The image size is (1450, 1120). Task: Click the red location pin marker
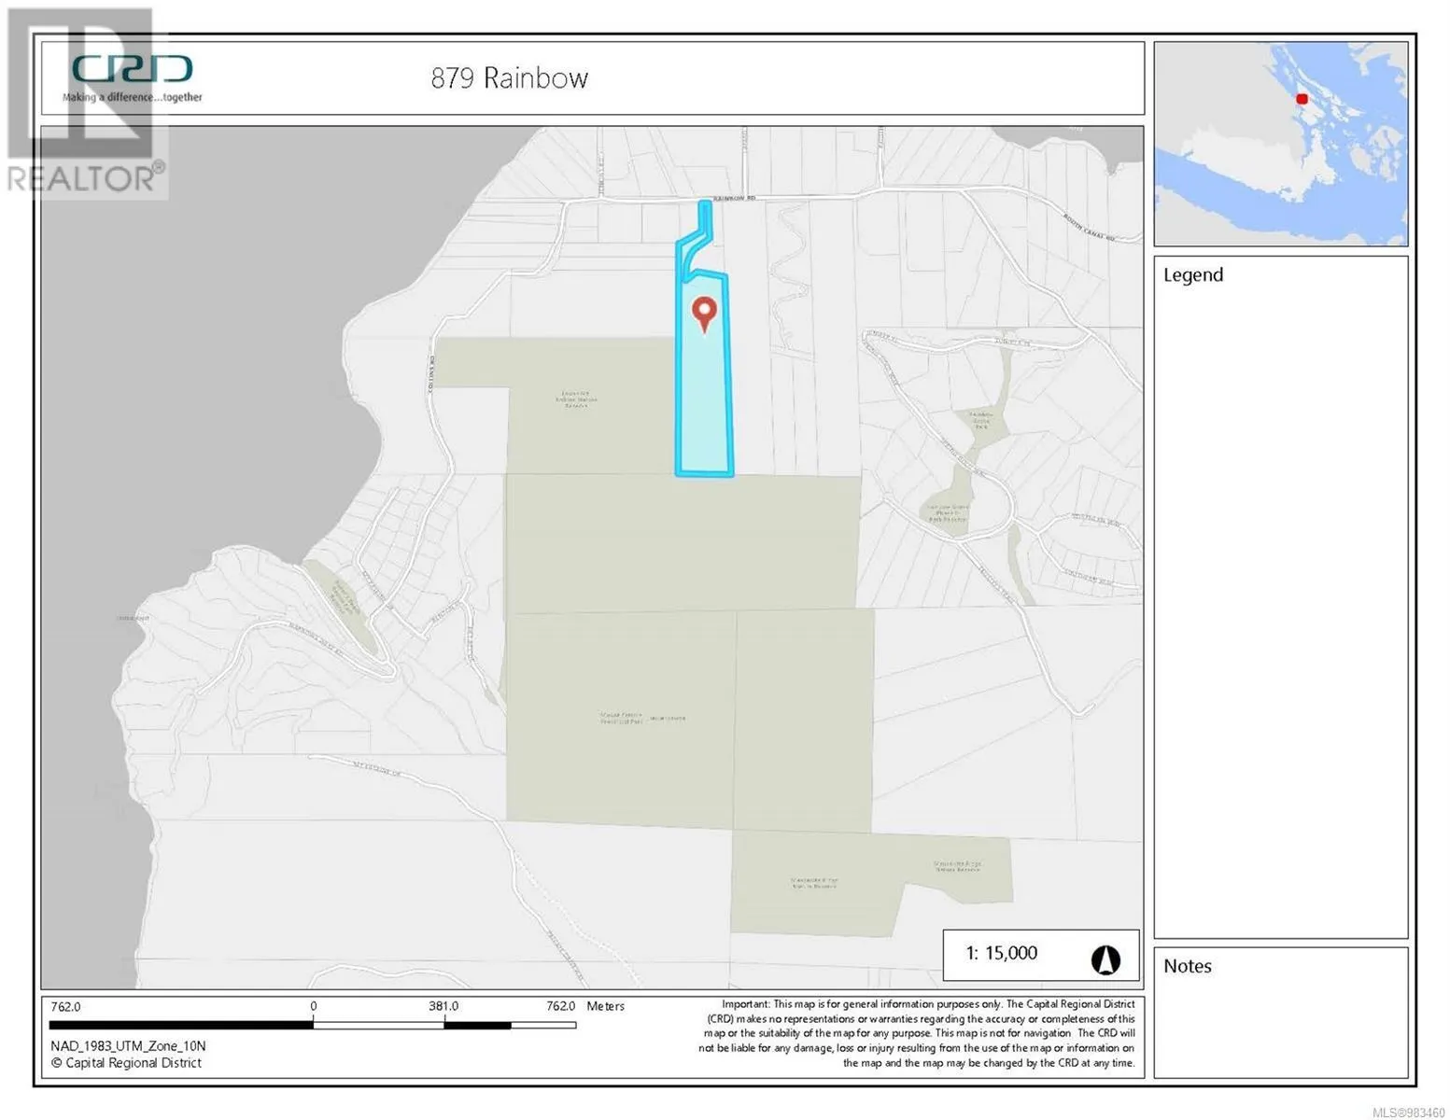click(x=703, y=312)
